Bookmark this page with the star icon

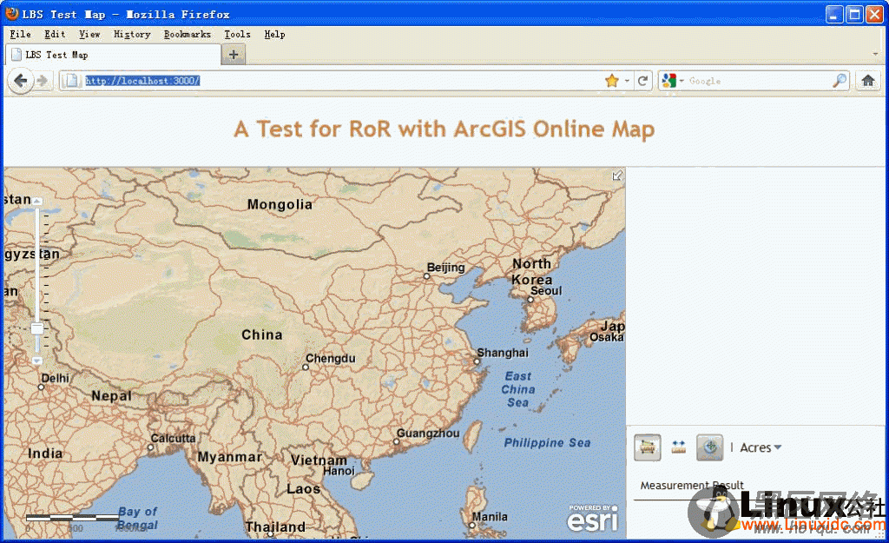[x=612, y=81]
